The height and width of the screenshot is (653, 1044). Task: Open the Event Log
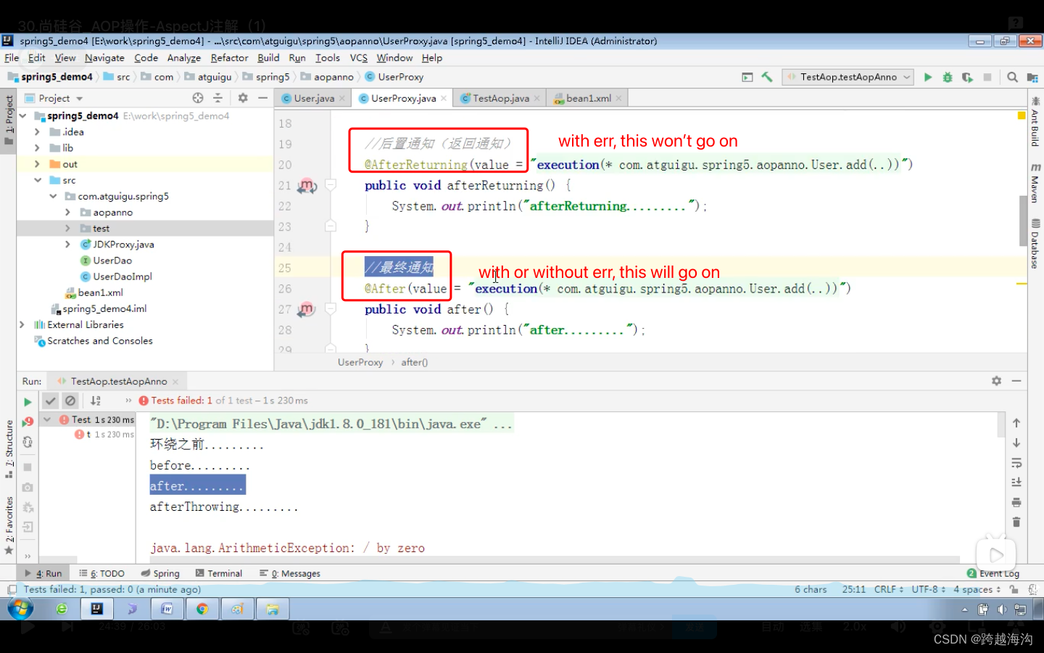click(x=993, y=573)
